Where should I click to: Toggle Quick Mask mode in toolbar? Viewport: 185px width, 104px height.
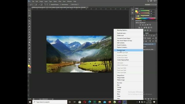pyautogui.click(x=29, y=69)
